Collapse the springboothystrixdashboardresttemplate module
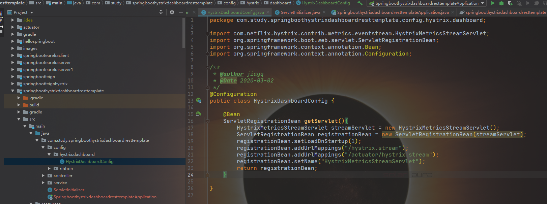Screen dimensions: 547x204 click(x=13, y=91)
